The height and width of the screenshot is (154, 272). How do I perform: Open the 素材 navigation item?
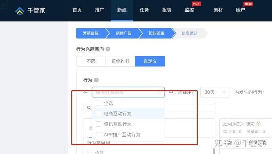click(218, 10)
